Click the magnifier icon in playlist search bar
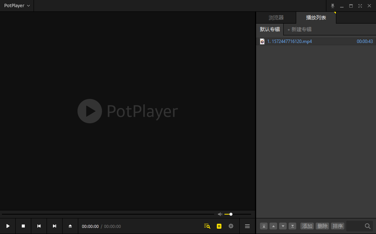 (x=367, y=226)
